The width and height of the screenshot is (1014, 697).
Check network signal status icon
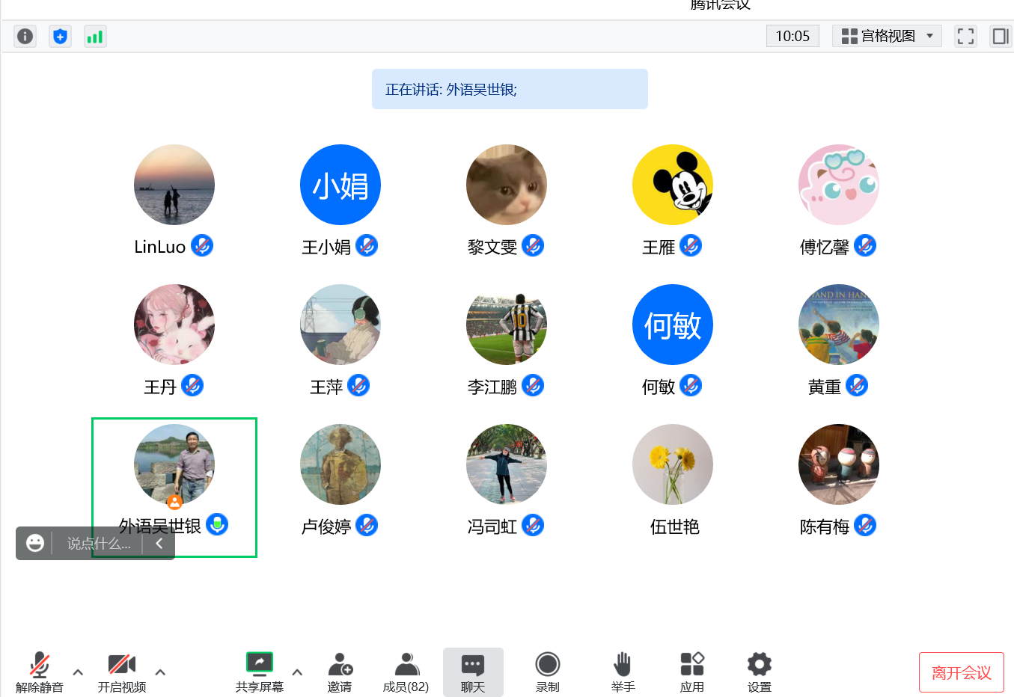point(94,36)
